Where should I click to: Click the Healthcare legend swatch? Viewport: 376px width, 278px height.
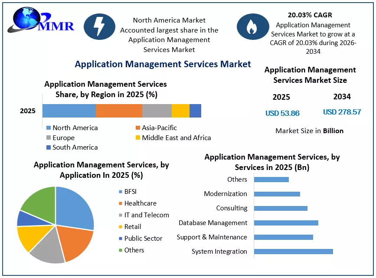tap(121, 203)
